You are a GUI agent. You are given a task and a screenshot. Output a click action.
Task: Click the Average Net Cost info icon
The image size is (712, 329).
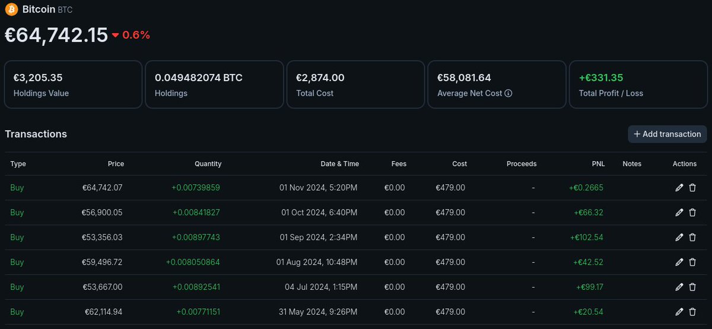(x=508, y=93)
